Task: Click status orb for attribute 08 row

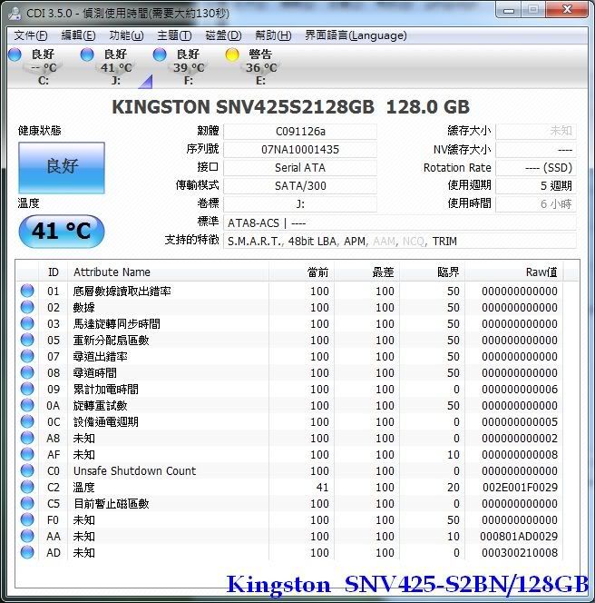Action: click(x=27, y=372)
